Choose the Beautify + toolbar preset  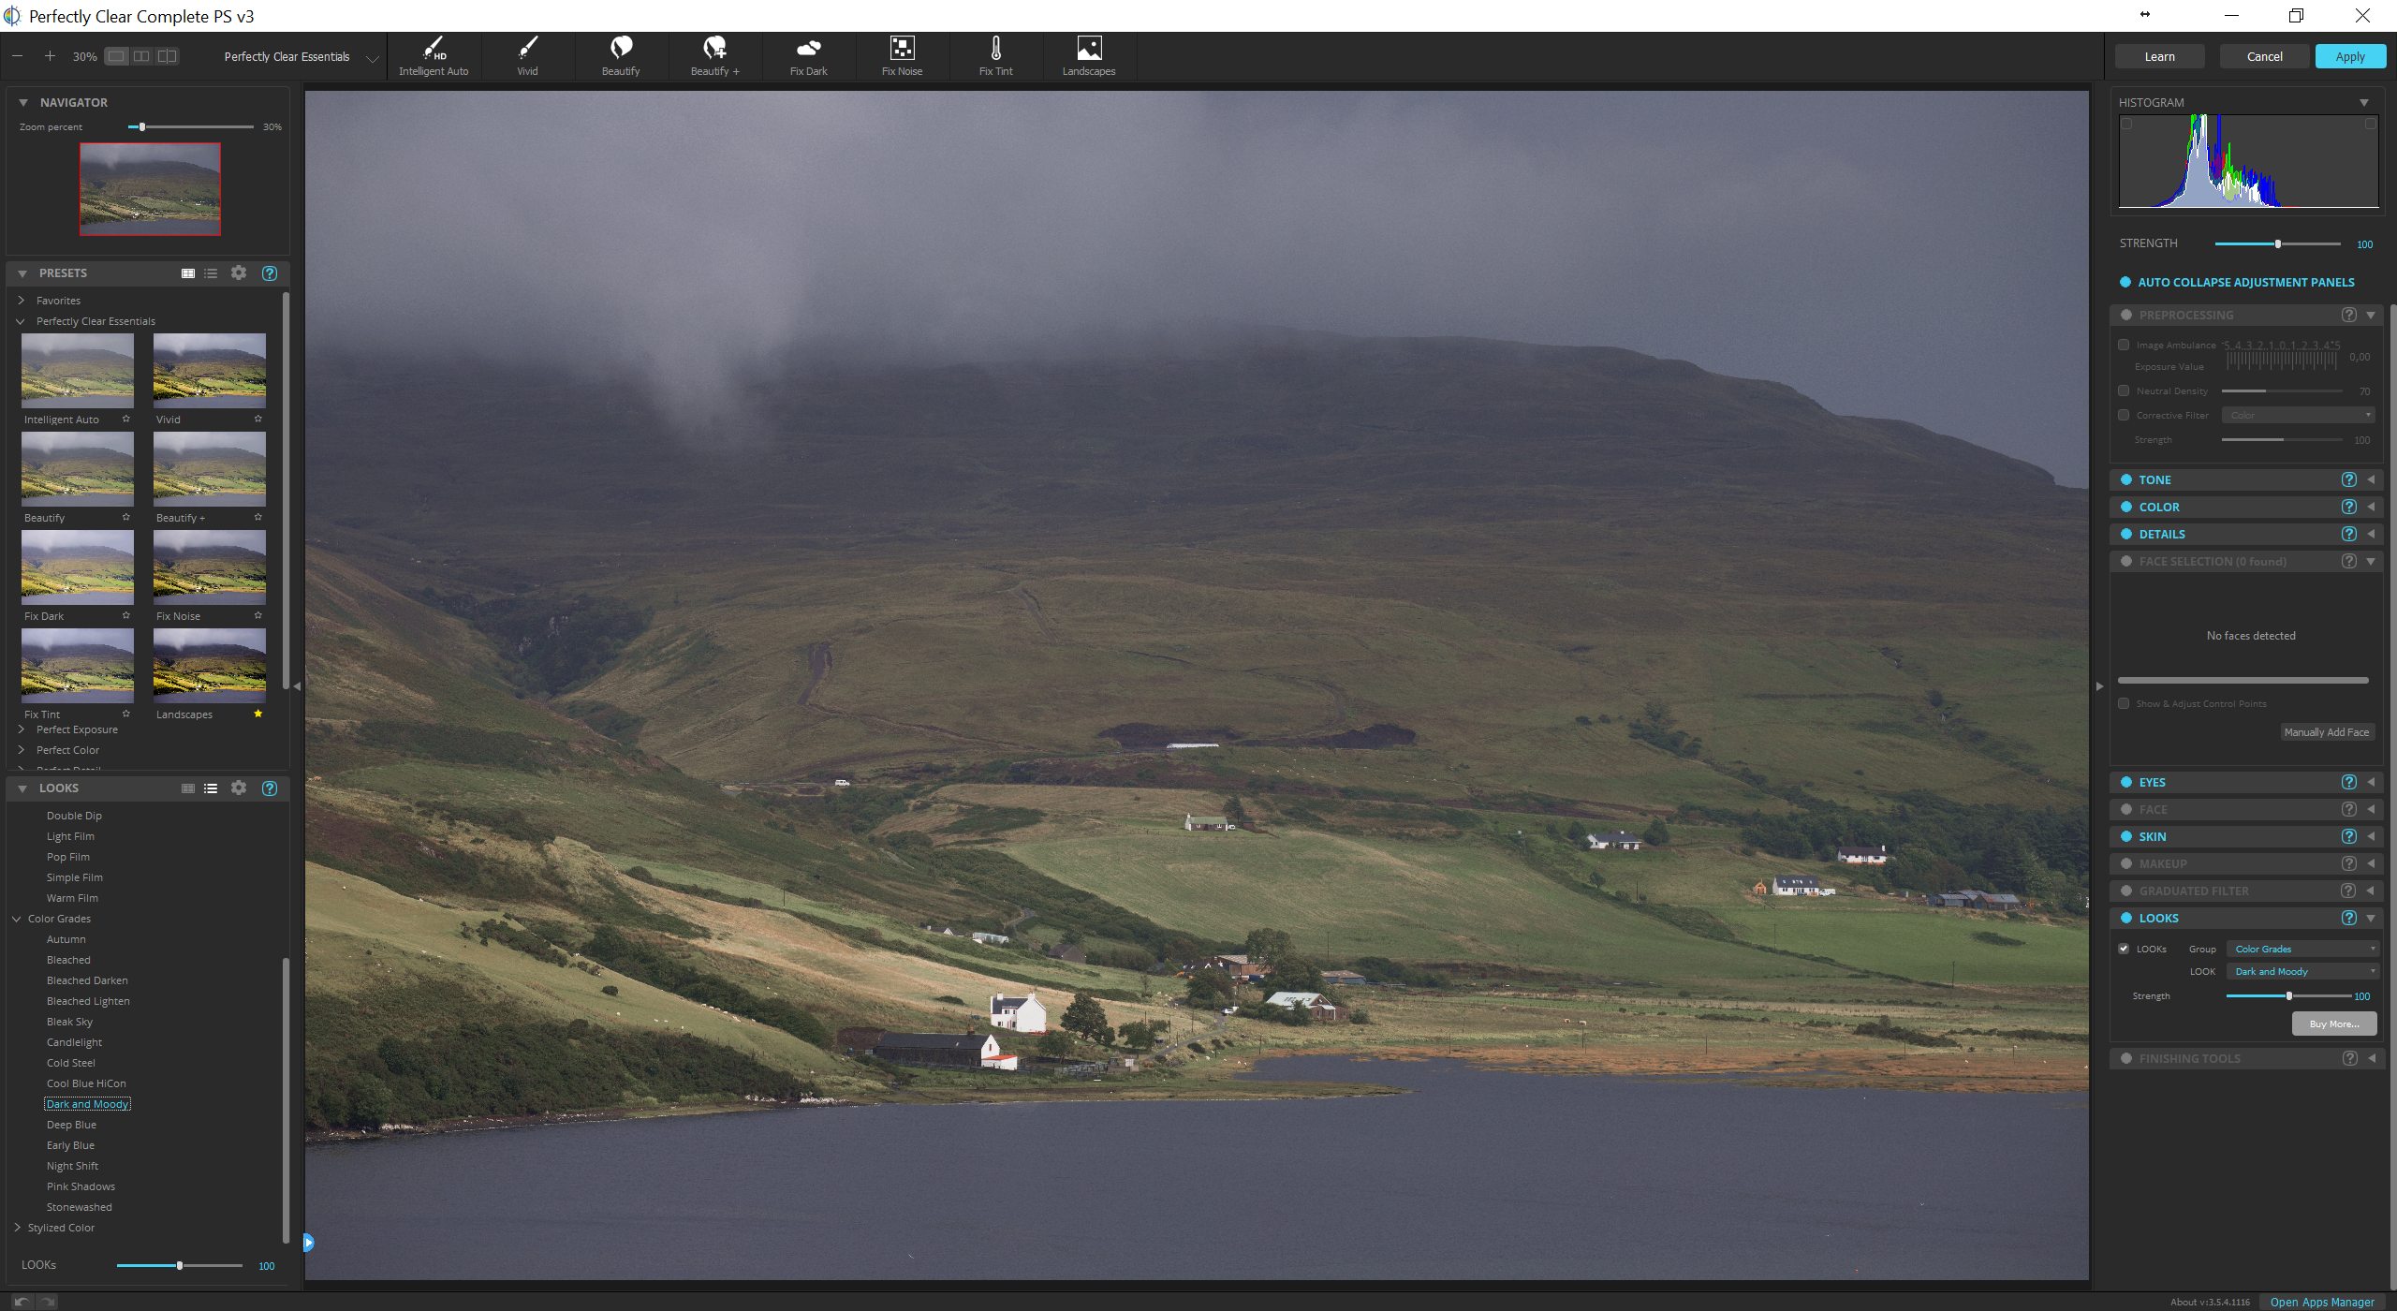(714, 56)
